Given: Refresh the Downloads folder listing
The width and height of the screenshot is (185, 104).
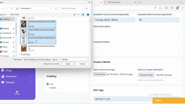Looking at the screenshot, I should tap(56, 8).
